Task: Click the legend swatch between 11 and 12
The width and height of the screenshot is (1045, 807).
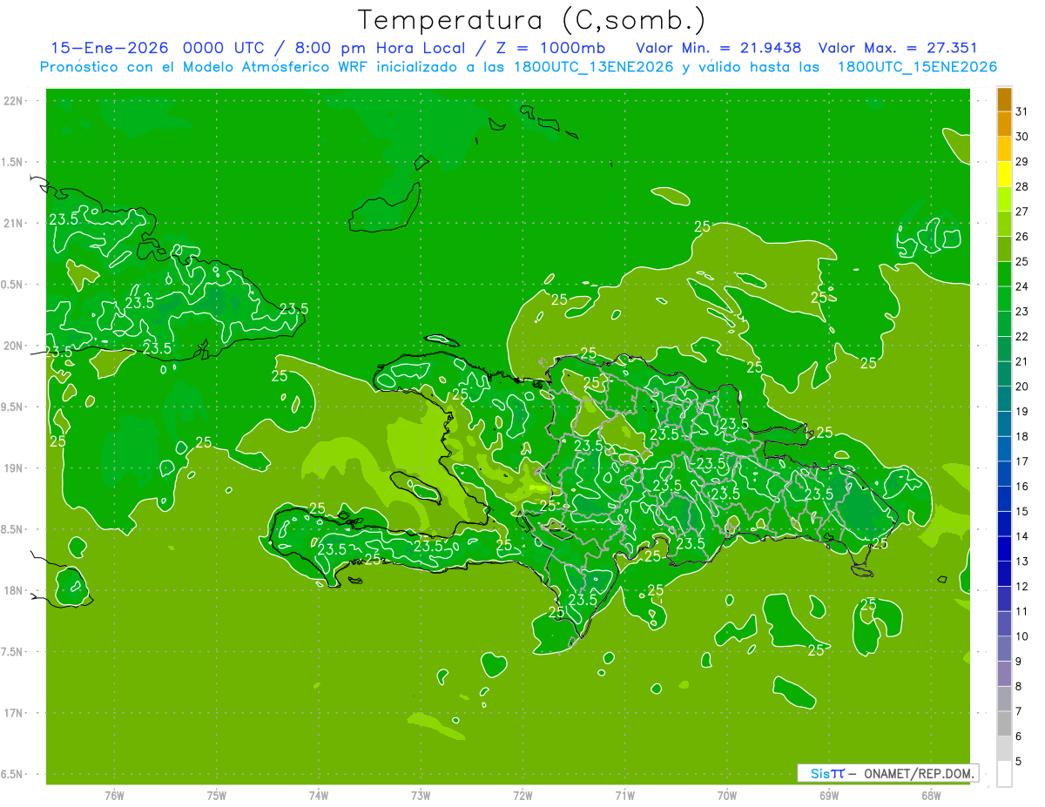Action: pos(1004,599)
